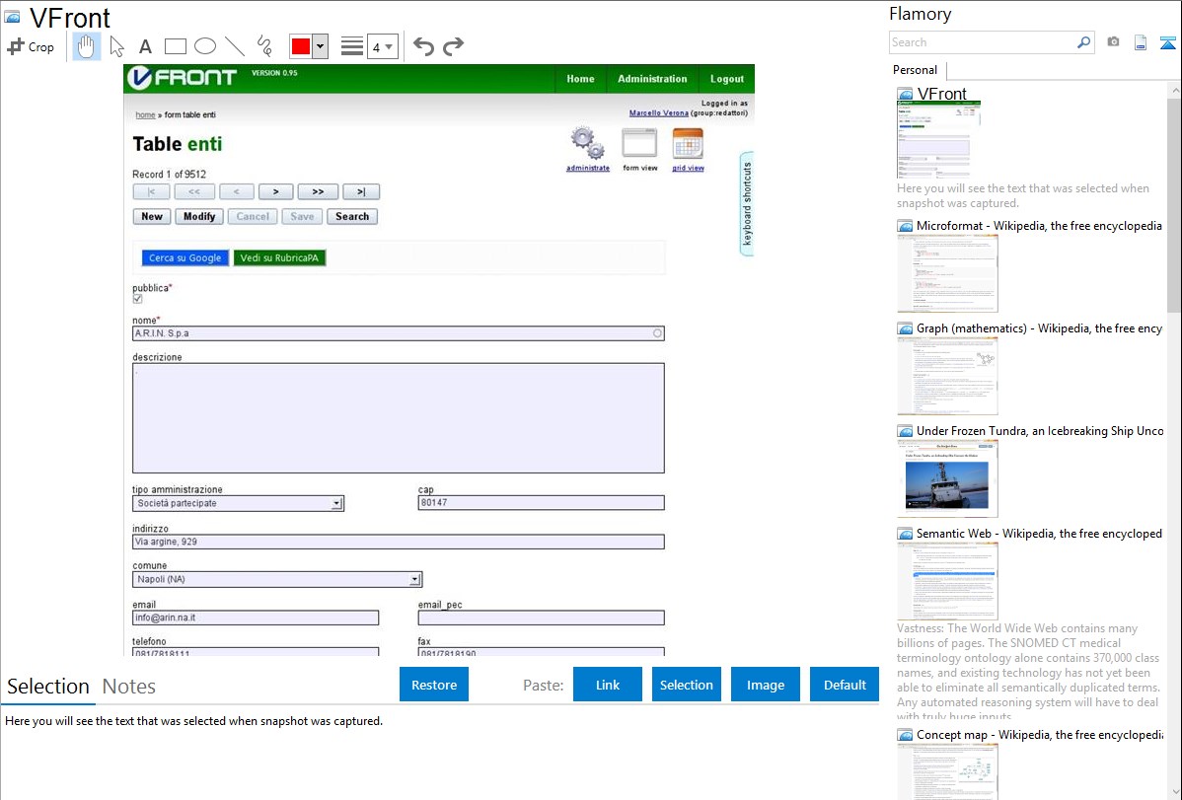1182x800 pixels.
Task: Choose the freehand drawing tool
Action: (264, 46)
